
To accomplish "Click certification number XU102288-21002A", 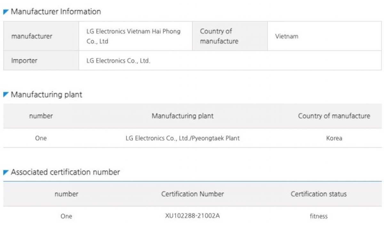I will [x=192, y=216].
